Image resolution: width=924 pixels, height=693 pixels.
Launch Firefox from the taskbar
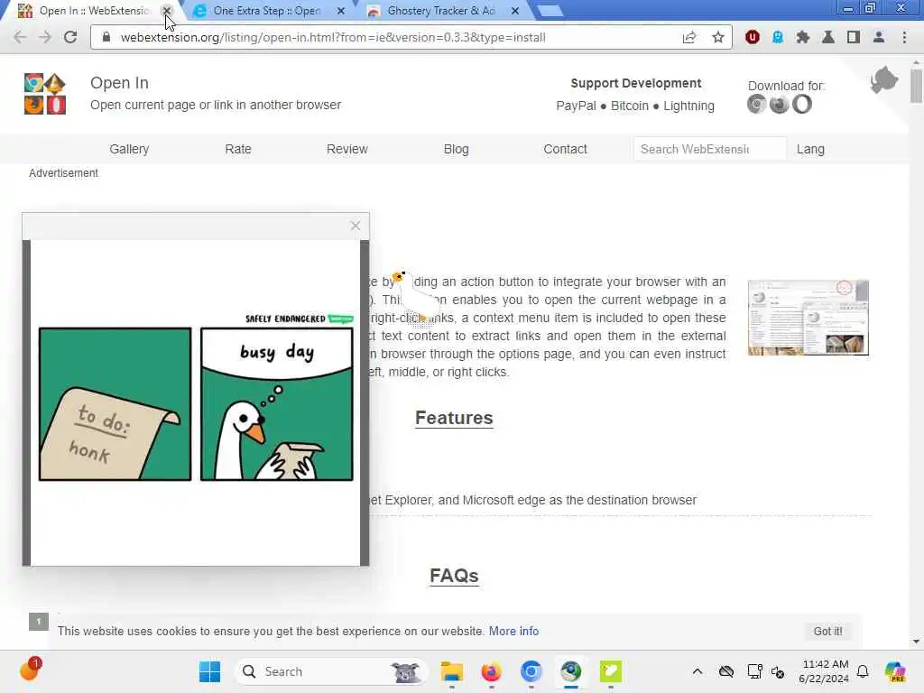491,671
